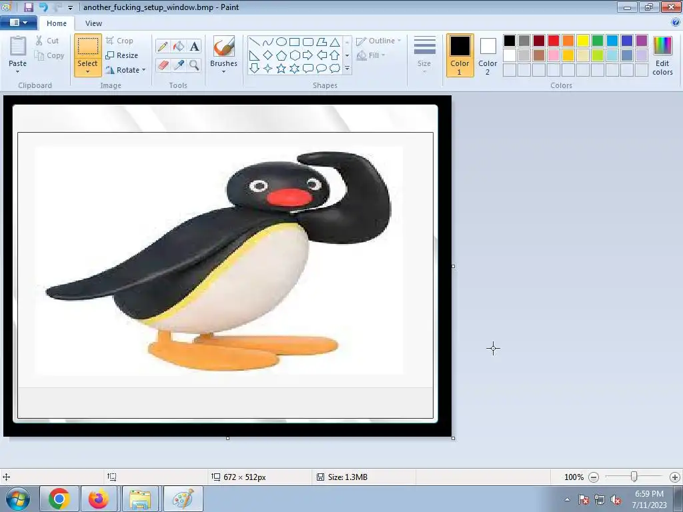This screenshot has width=683, height=512.
Task: Select the Text tool
Action: (x=194, y=46)
